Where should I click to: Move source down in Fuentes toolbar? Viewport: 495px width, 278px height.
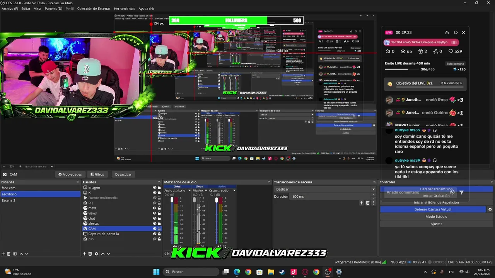click(x=108, y=254)
